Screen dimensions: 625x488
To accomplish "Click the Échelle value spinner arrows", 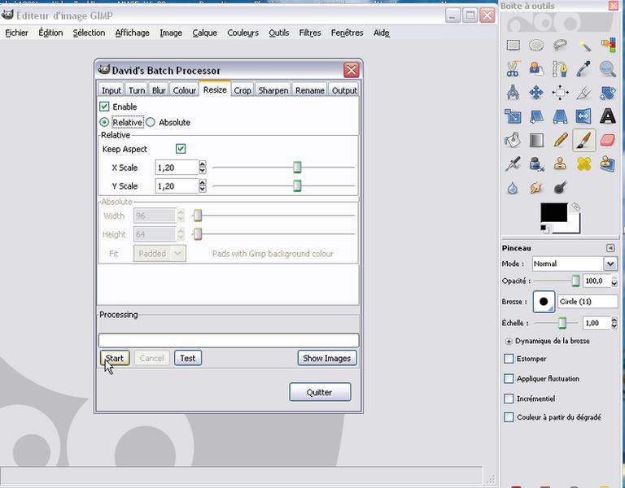I will tap(614, 323).
